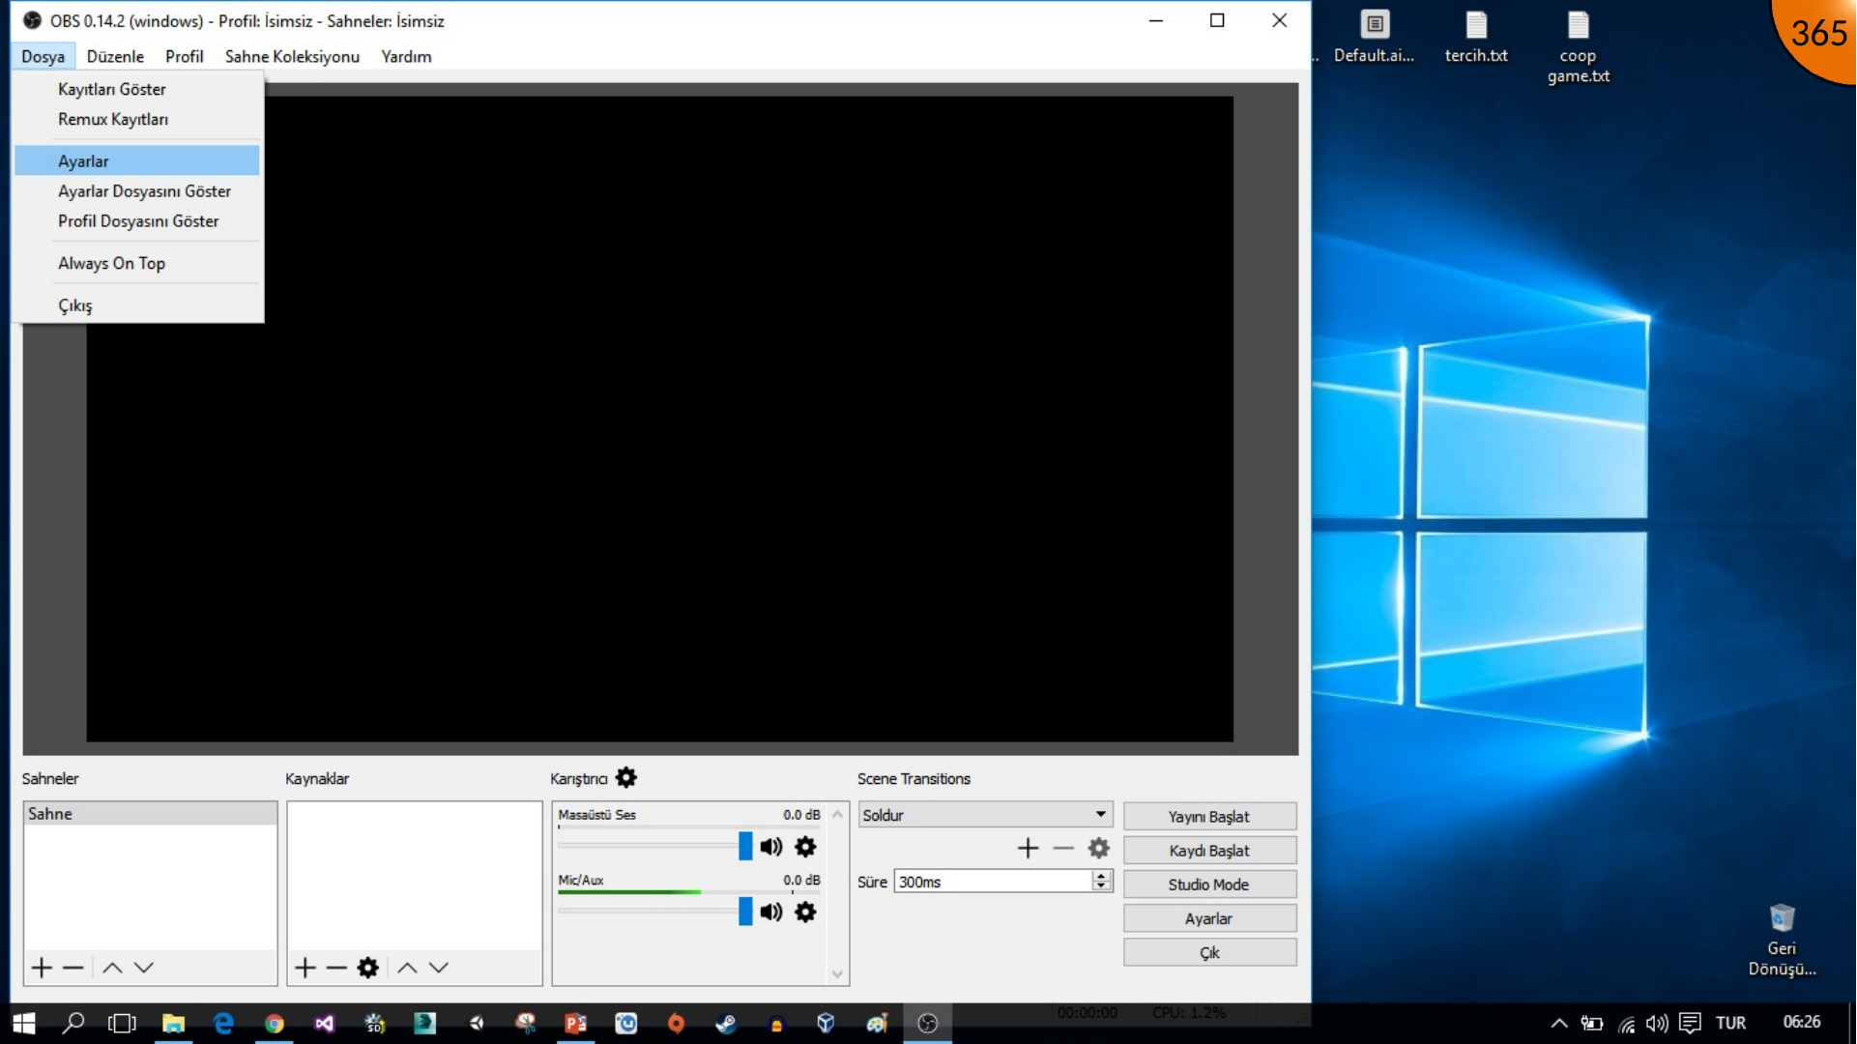This screenshot has height=1044, width=1857.
Task: Open Karıştırıcı mixer settings gear
Action: coord(626,777)
